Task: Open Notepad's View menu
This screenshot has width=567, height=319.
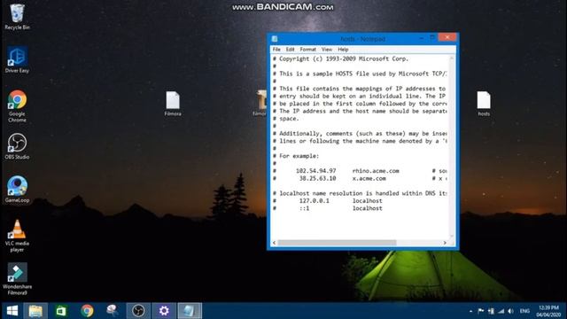Action: (x=327, y=50)
